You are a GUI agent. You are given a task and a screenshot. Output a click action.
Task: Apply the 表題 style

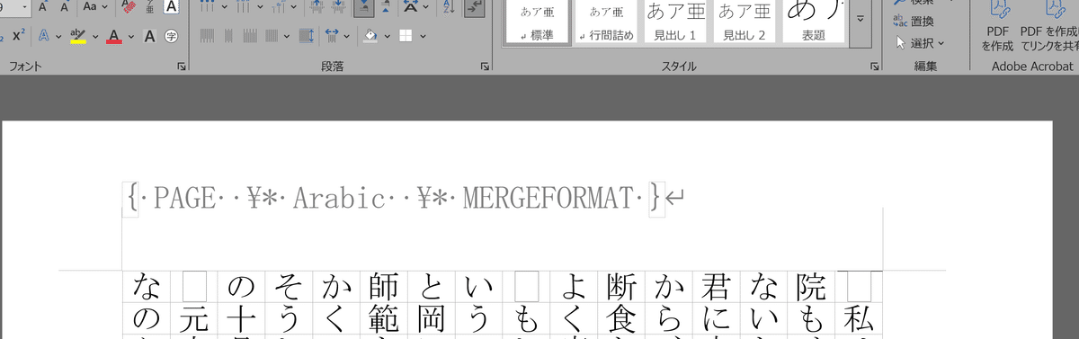coord(815,22)
